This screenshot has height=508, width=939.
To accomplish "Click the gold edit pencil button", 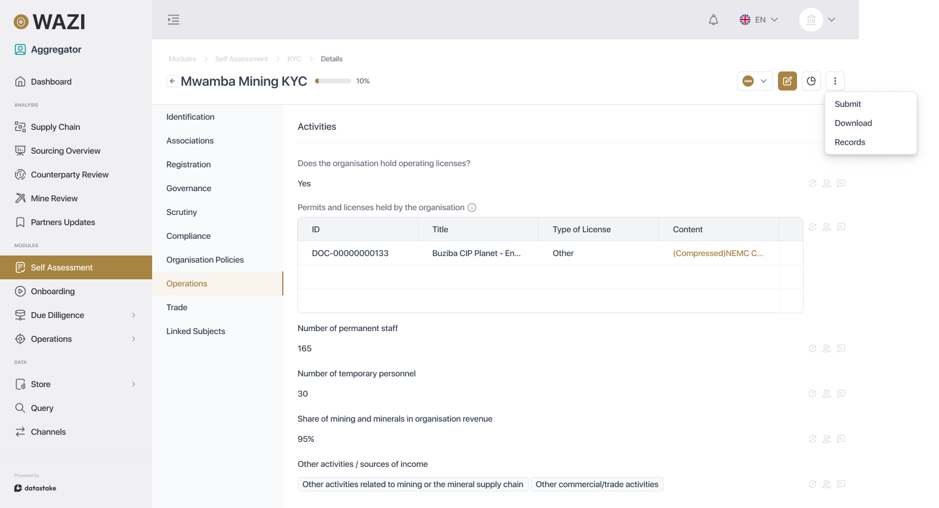I will pyautogui.click(x=787, y=81).
